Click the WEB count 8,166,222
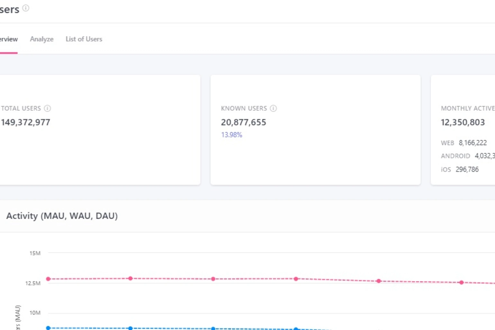 473,143
